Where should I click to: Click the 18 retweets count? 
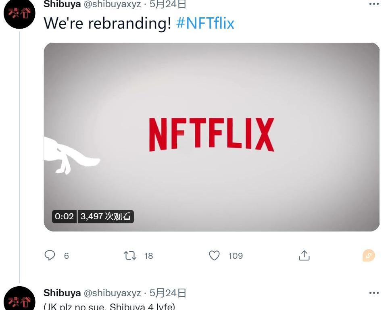148,256
